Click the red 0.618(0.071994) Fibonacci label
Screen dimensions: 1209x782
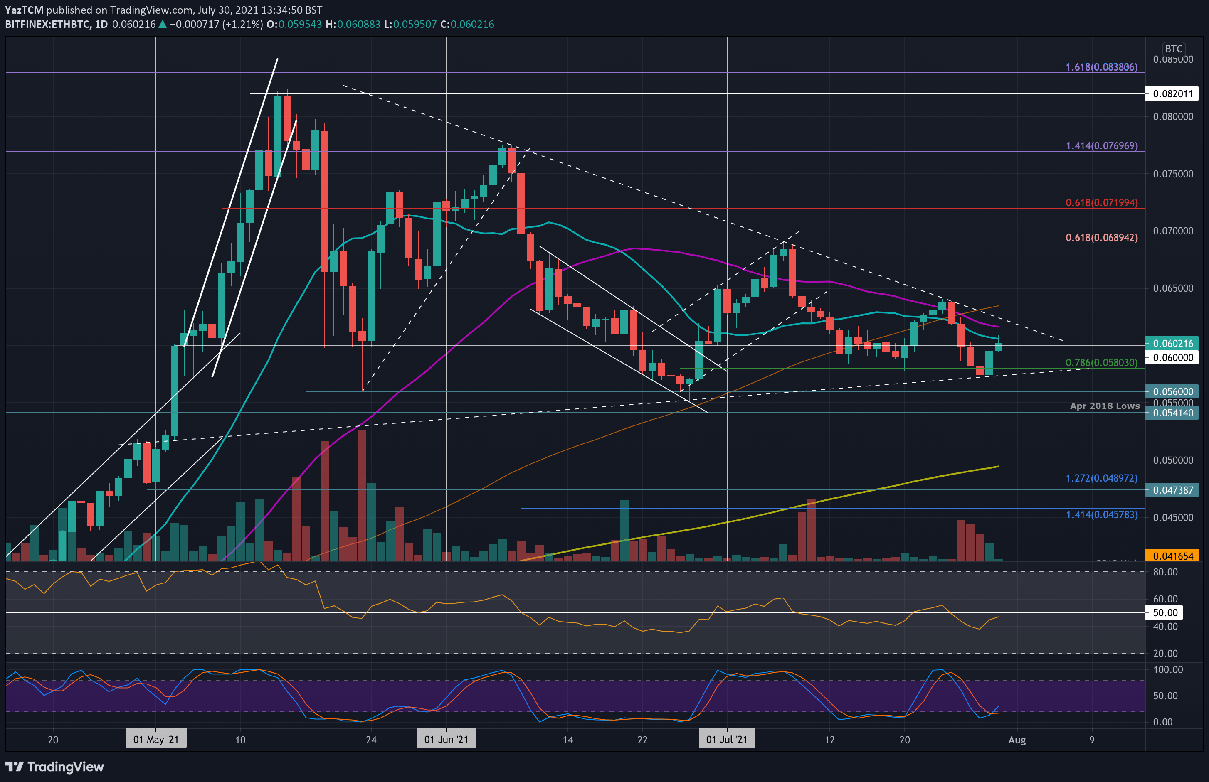click(x=1101, y=203)
